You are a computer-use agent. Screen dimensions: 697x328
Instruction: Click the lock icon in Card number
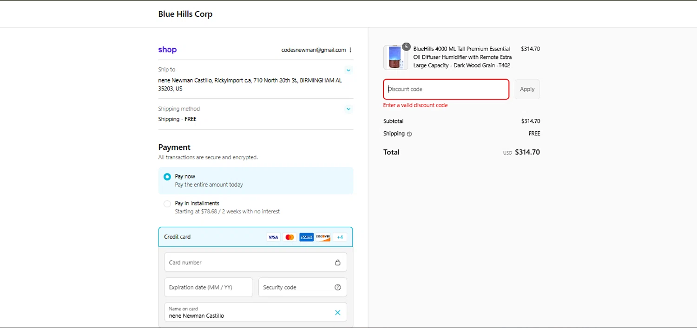(338, 262)
